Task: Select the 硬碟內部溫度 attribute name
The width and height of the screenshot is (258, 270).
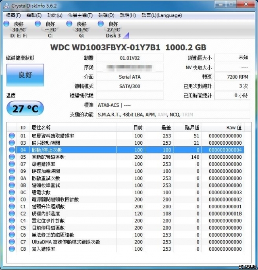Action: pos(46,214)
